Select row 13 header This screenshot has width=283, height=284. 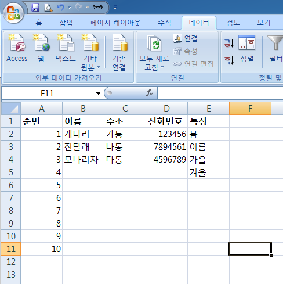tap(11, 275)
